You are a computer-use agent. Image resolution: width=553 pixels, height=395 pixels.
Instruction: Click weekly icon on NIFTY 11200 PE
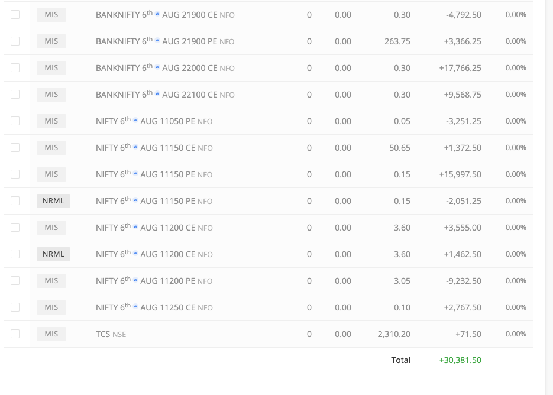[135, 280]
